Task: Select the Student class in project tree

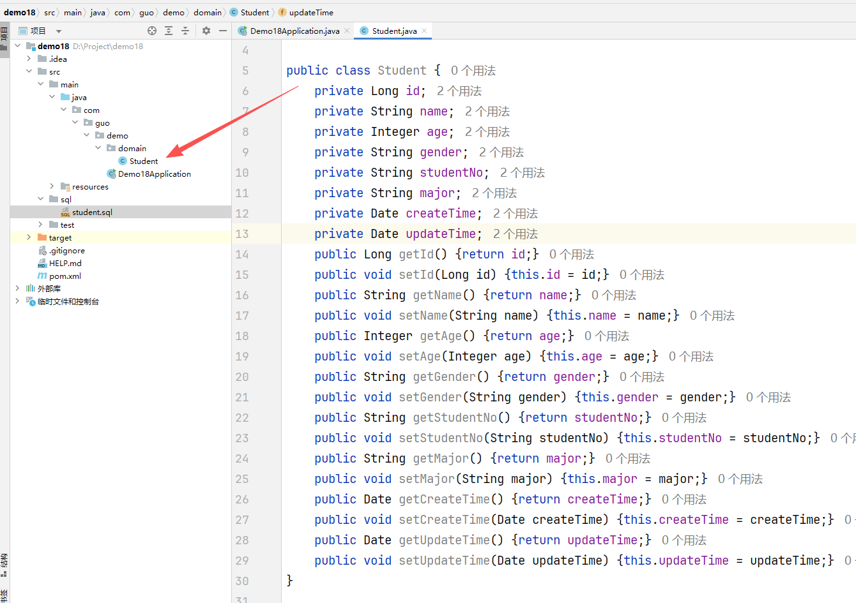Action: (x=143, y=161)
